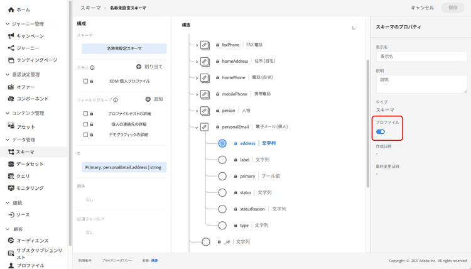Image resolution: width=471 pixels, height=269 pixels.
Task: Select the label field circle node
Action: (222, 160)
